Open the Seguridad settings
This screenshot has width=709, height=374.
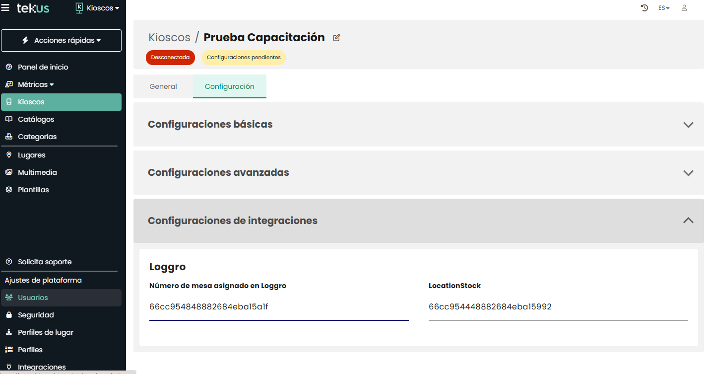point(36,315)
